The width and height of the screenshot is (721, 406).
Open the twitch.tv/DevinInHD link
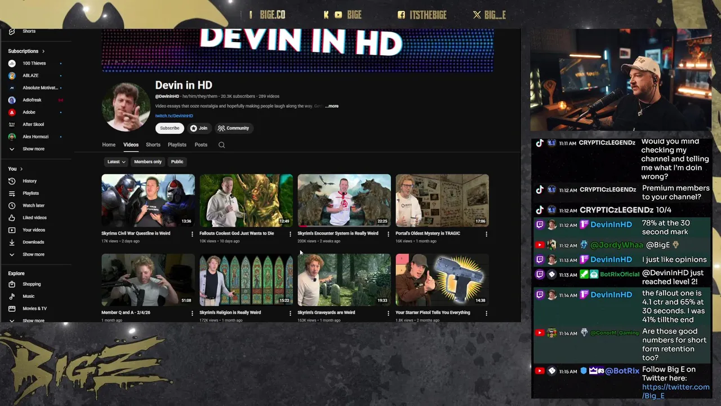174,116
